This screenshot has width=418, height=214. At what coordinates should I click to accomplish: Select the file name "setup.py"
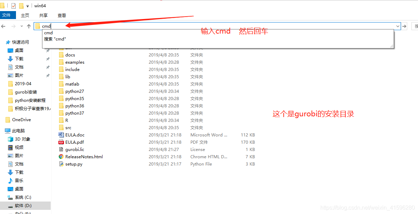[74, 164]
